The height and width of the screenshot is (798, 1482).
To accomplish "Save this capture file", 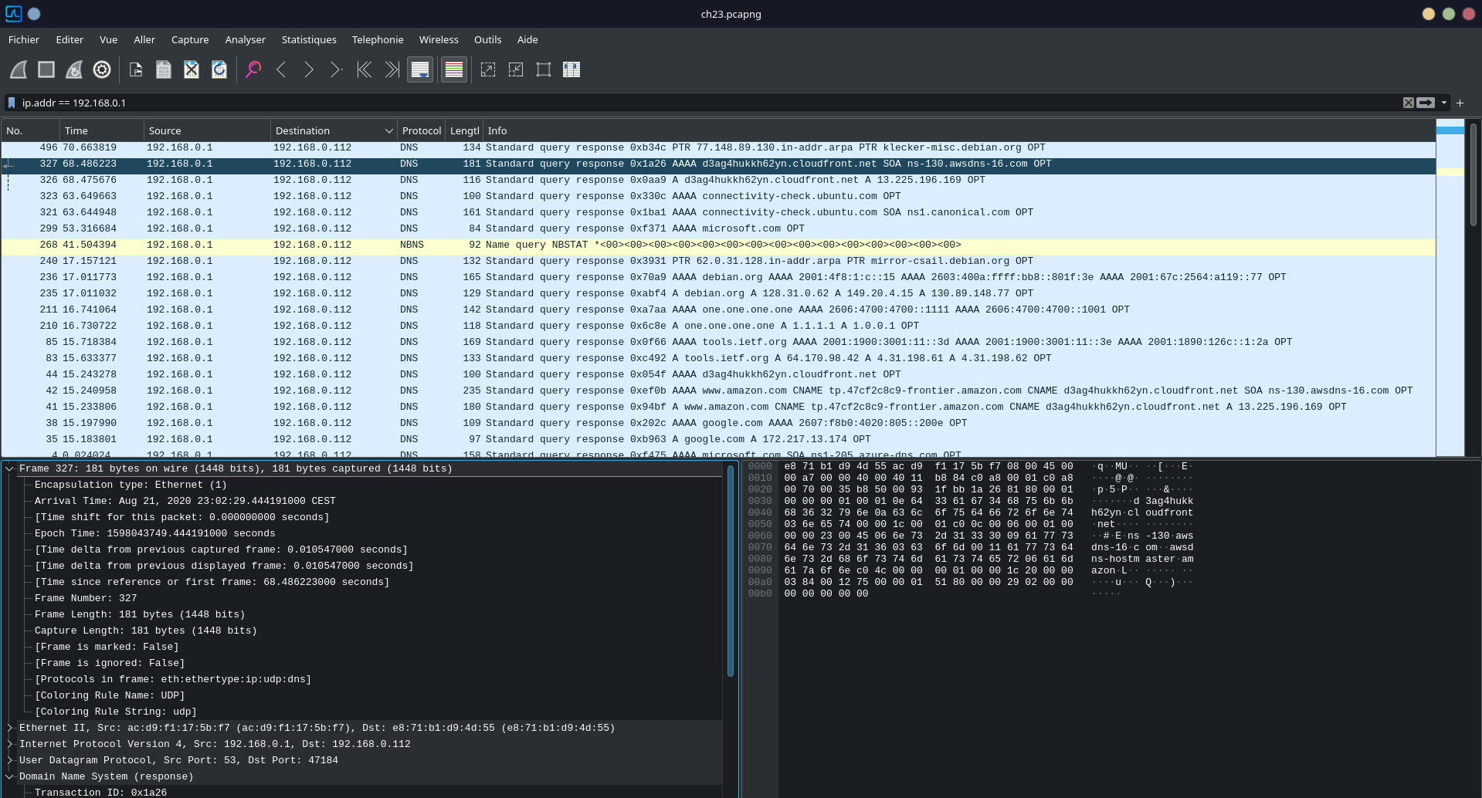I will [164, 69].
